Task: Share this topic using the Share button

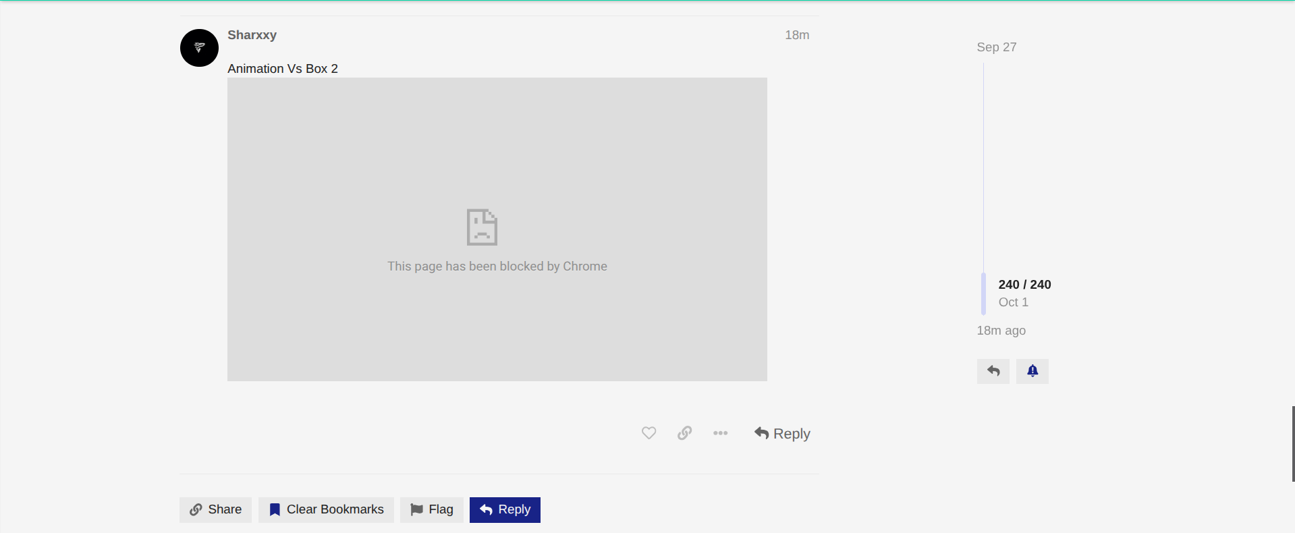Action: [215, 509]
